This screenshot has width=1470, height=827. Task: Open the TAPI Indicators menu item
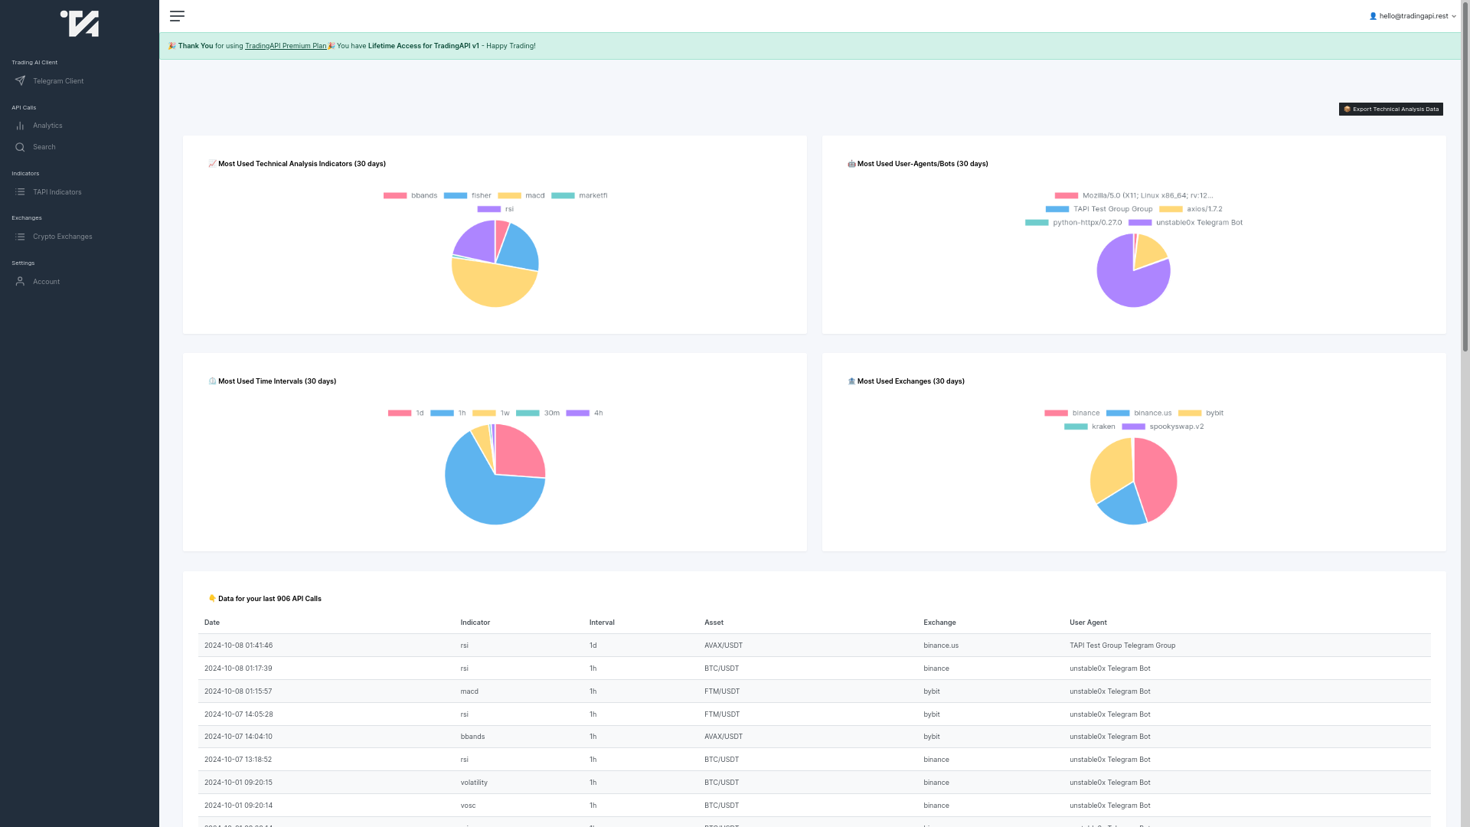coord(57,192)
